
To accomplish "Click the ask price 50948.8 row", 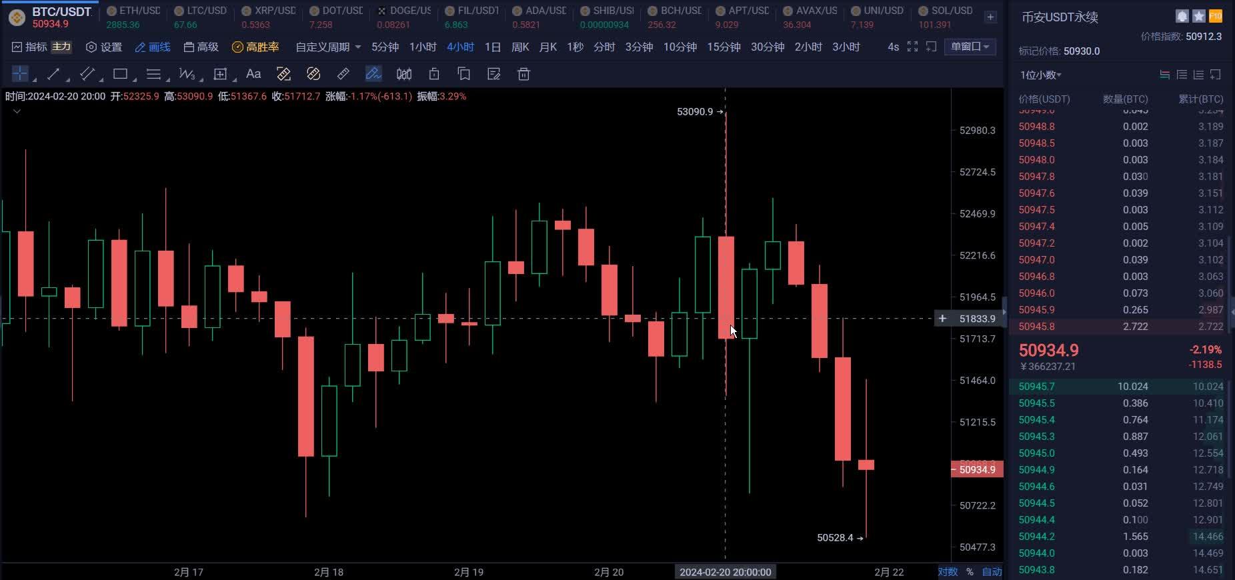I will pyautogui.click(x=1120, y=127).
